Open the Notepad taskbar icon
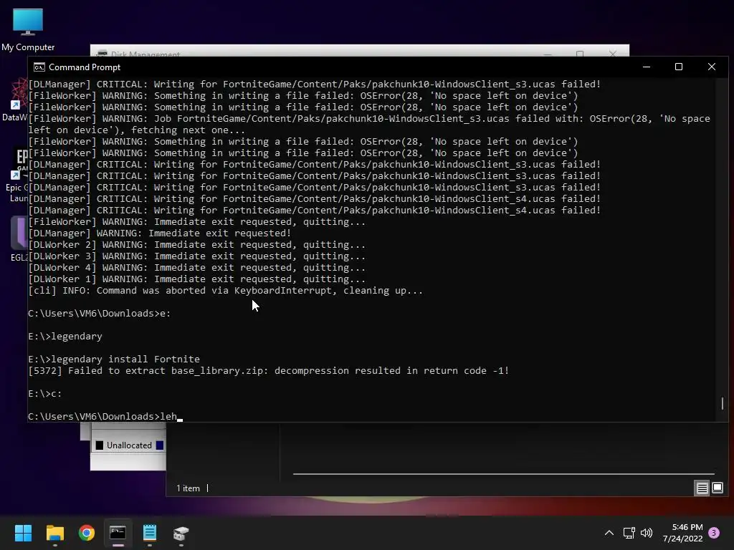Viewport: 734px width, 550px height. tap(150, 533)
